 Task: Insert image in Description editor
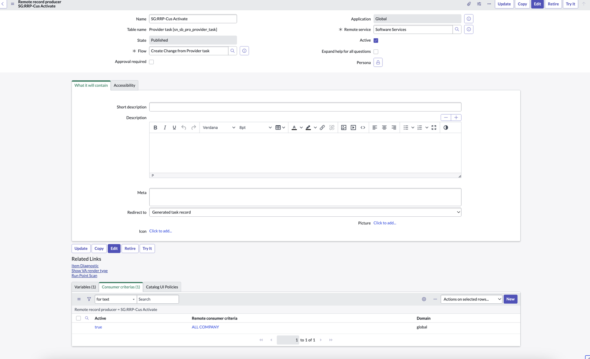point(344,128)
